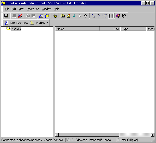Switch to small icons view
The height and width of the screenshot is (143, 156).
[99, 16]
